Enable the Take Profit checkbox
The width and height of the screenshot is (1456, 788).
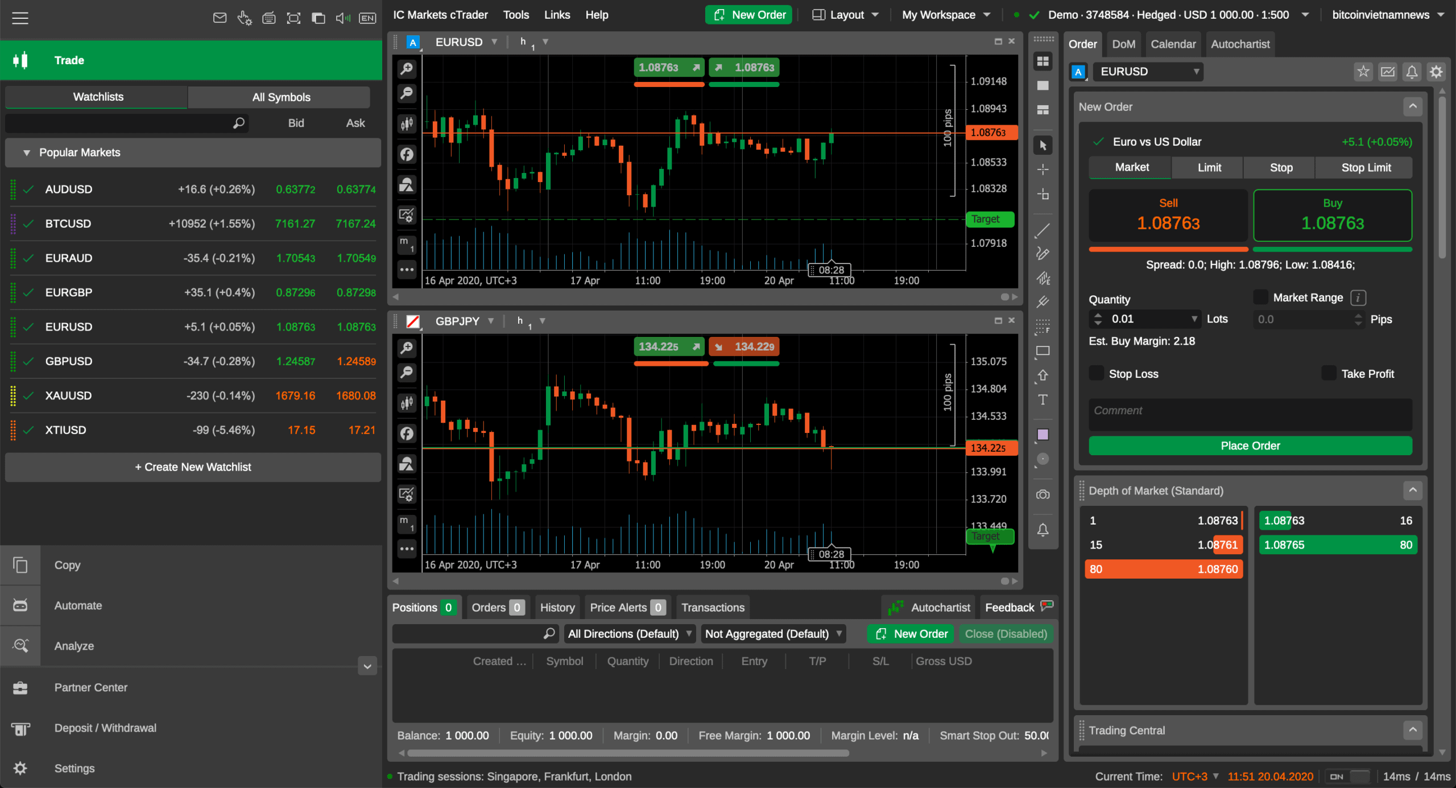pos(1329,373)
